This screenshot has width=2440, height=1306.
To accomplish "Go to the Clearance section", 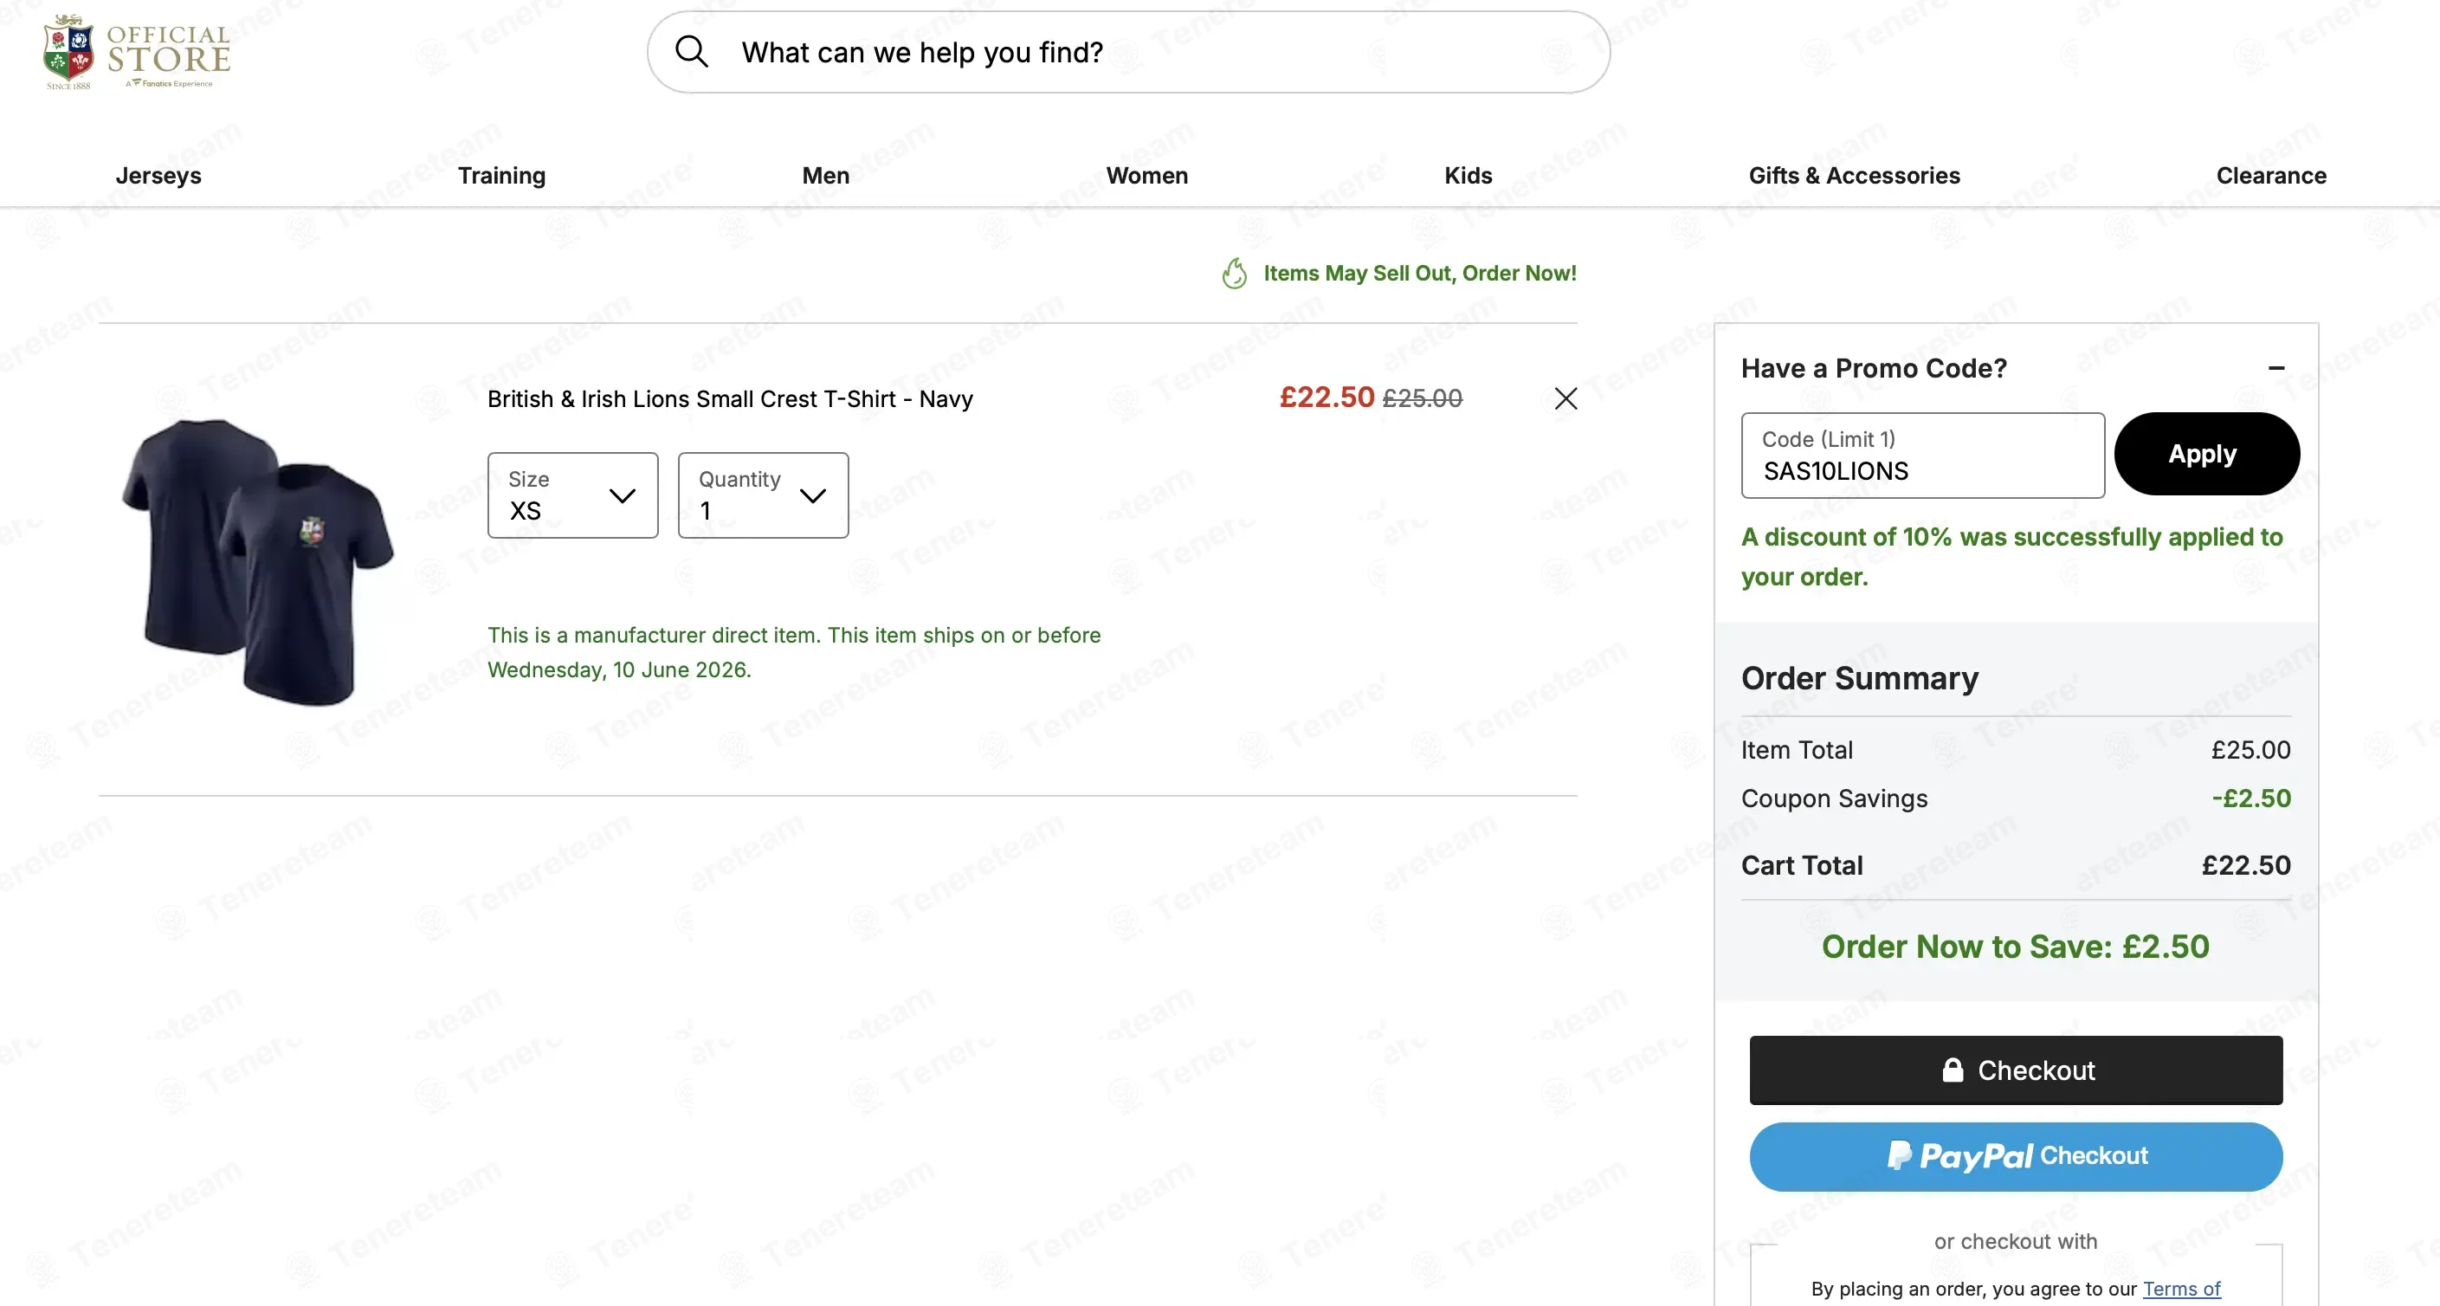I will [x=2270, y=175].
